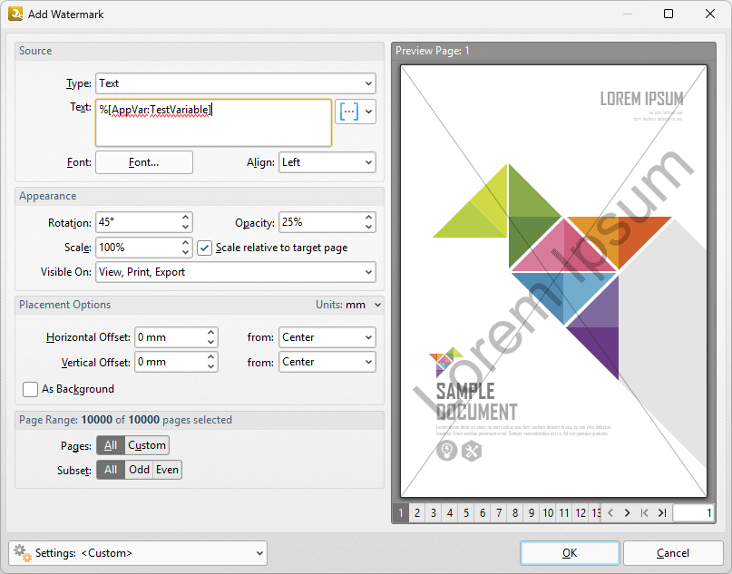This screenshot has width=732, height=574.
Task: Go to previous preview page arrow
Action: [610, 513]
